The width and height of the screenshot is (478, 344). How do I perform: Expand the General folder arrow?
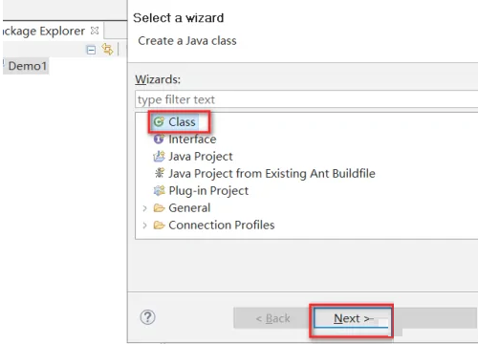click(x=144, y=208)
